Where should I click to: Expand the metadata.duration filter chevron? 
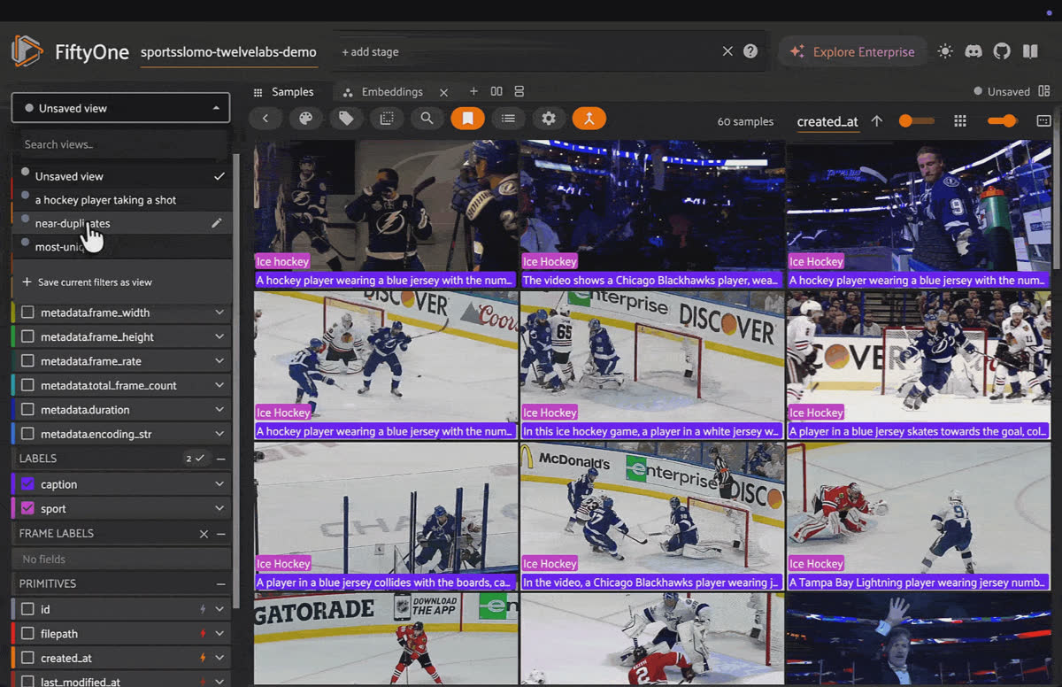(x=219, y=410)
